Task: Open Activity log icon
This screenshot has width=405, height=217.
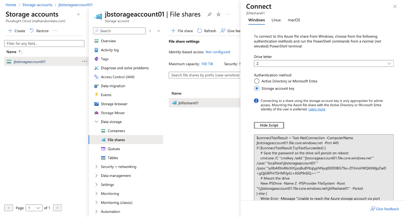Action: point(96,50)
